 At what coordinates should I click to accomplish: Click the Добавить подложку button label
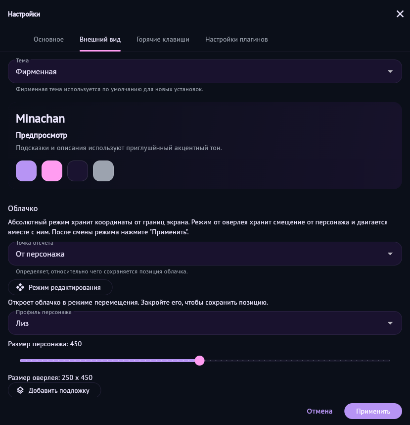pos(59,390)
